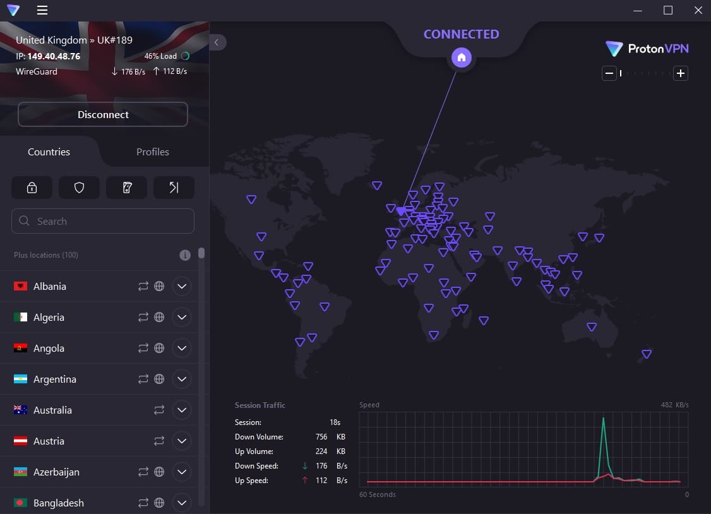Toggle the Secure Core lock icon
Viewport: 711px width, 514px height.
32,188
